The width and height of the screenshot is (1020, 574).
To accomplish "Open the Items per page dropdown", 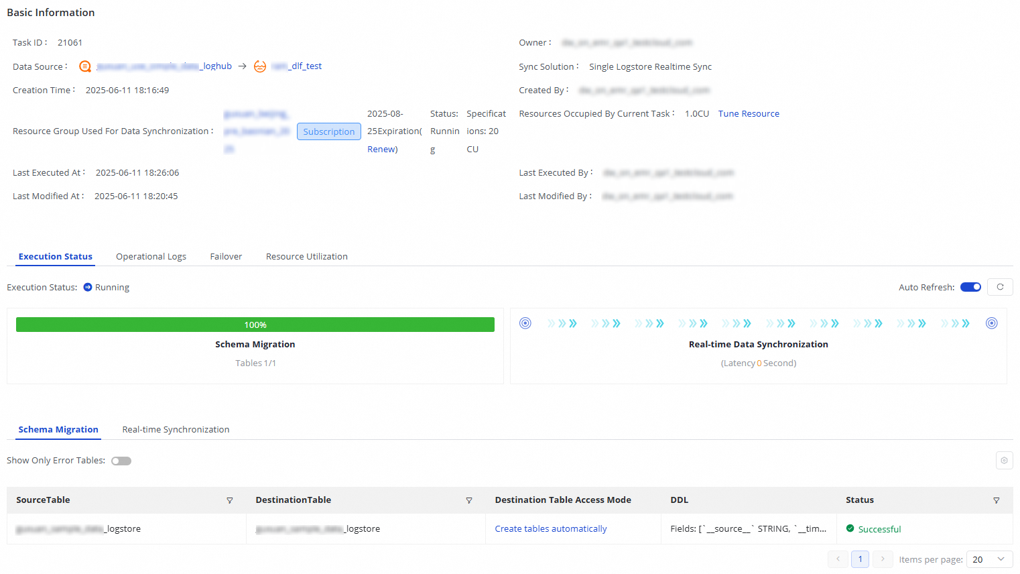I will pyautogui.click(x=989, y=559).
